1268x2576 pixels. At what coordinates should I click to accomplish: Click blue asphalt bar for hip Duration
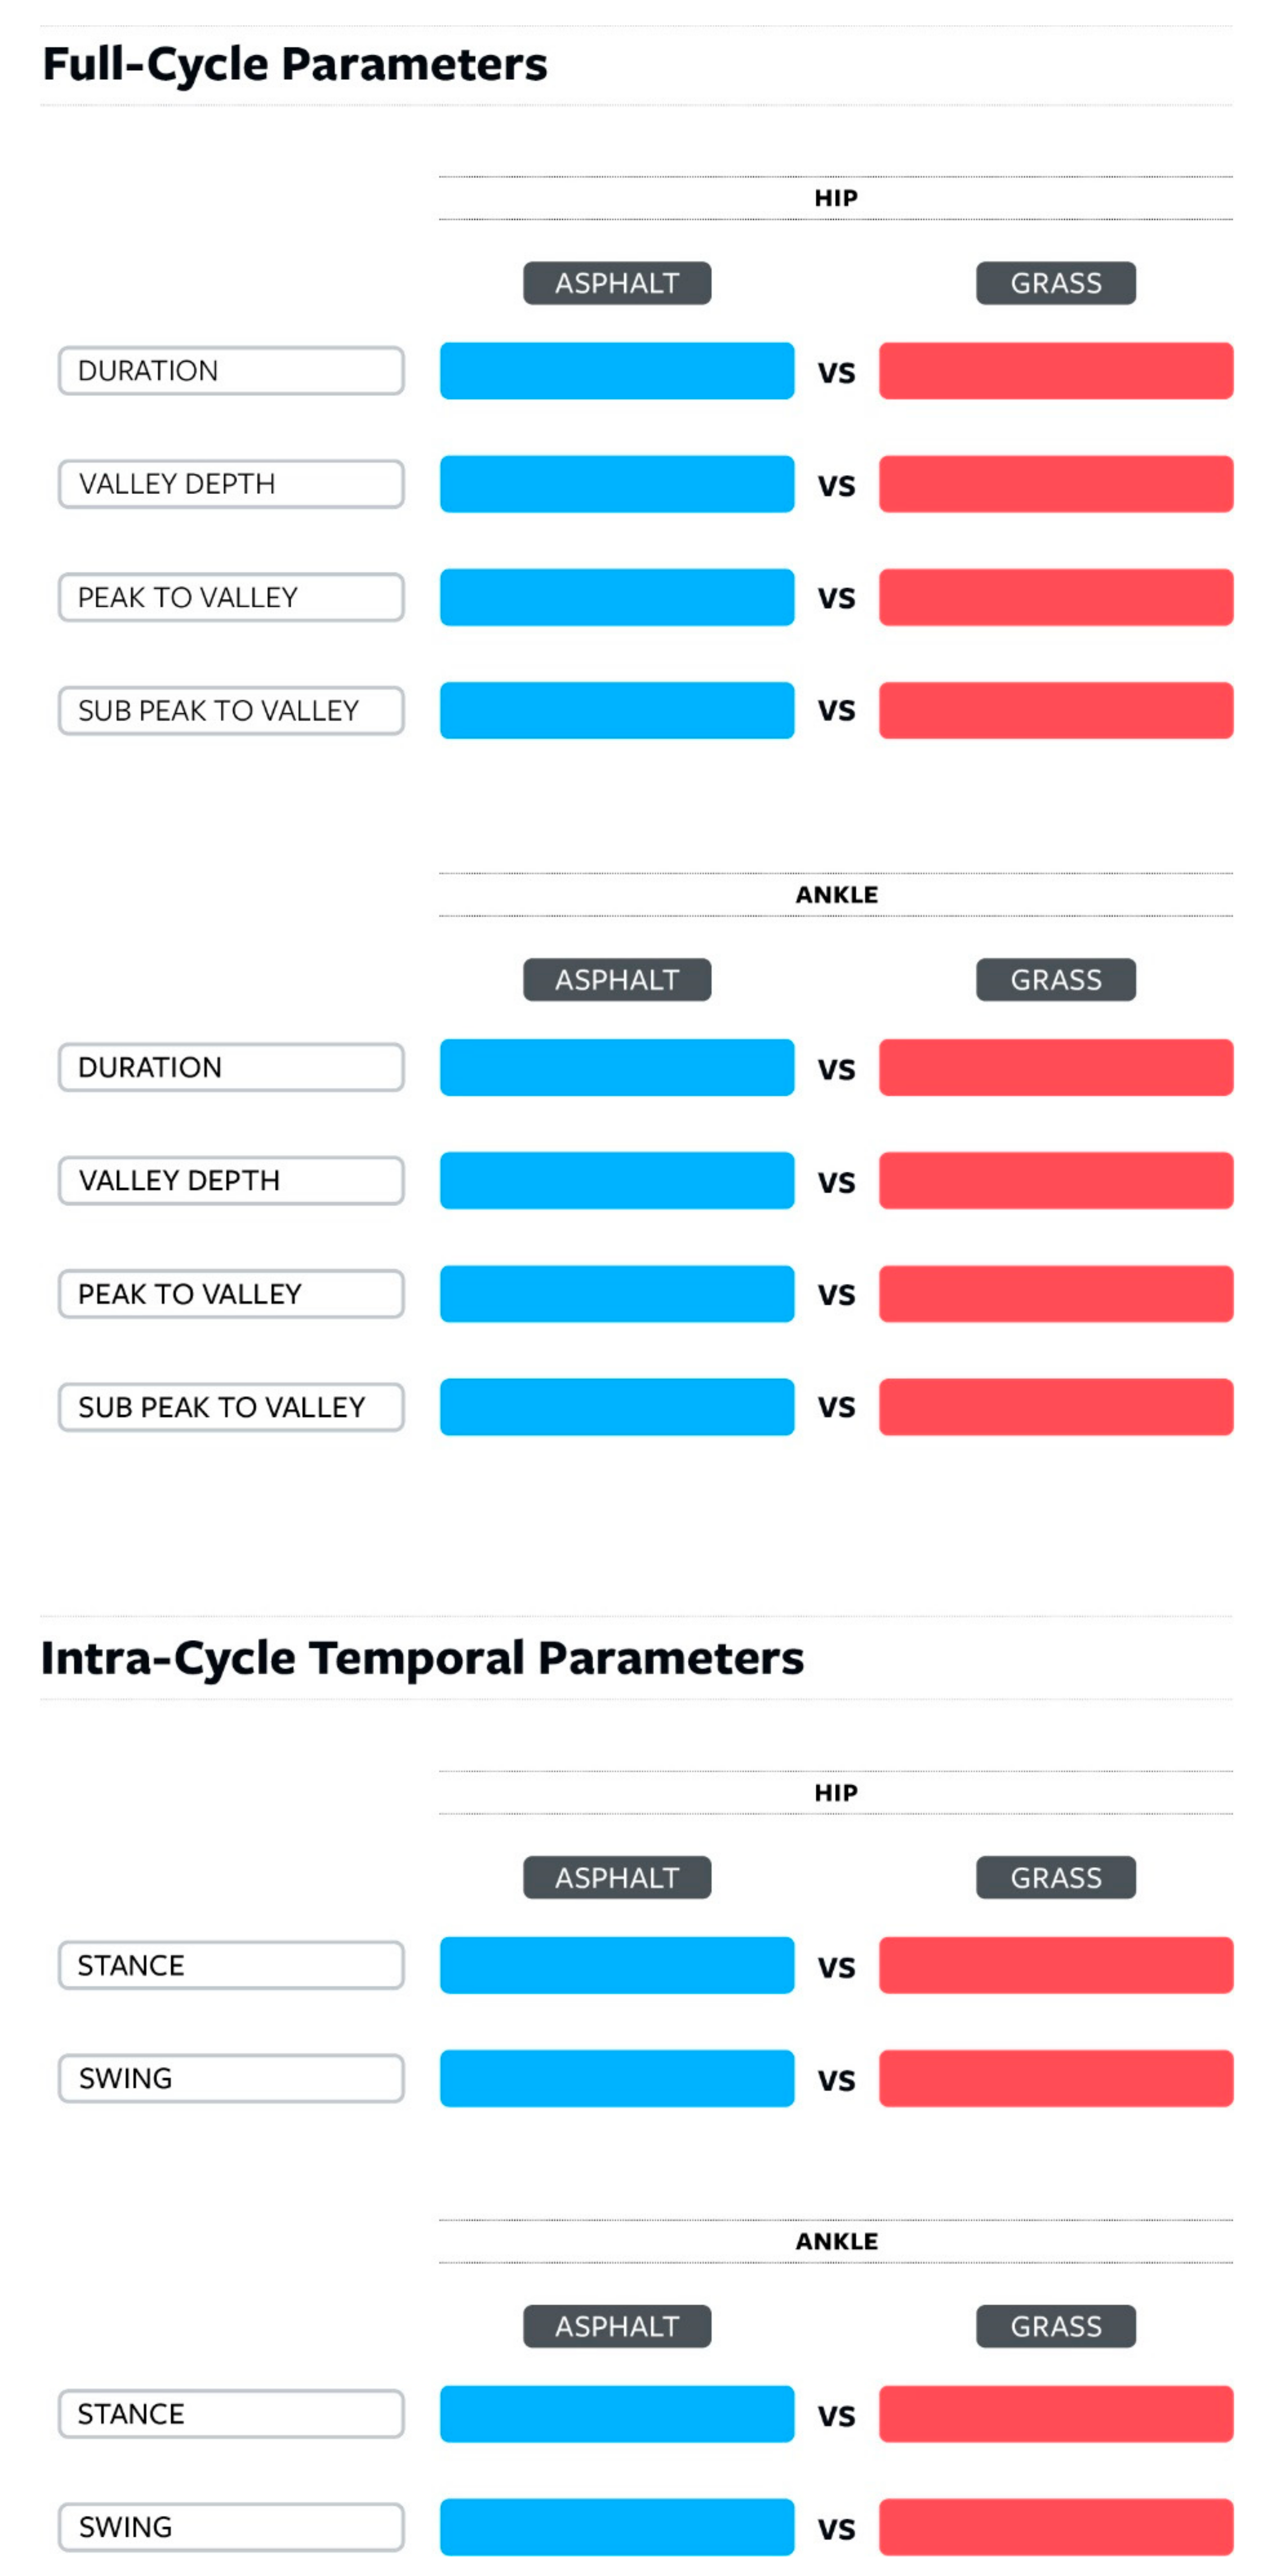click(x=616, y=371)
